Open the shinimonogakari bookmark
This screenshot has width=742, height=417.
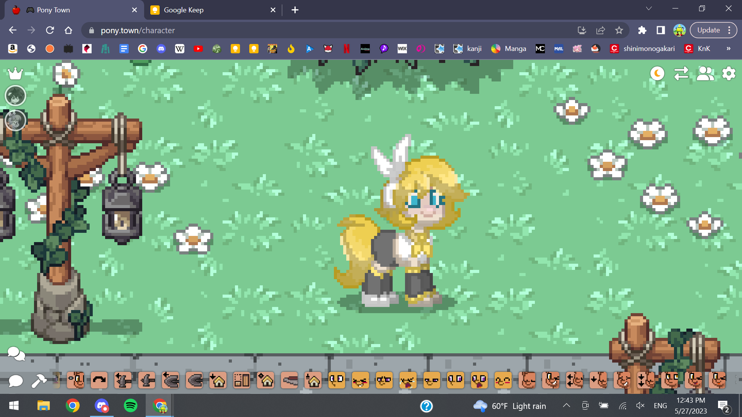pos(642,49)
